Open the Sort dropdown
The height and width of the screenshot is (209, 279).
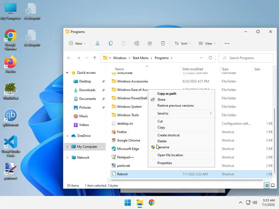(x=183, y=43)
